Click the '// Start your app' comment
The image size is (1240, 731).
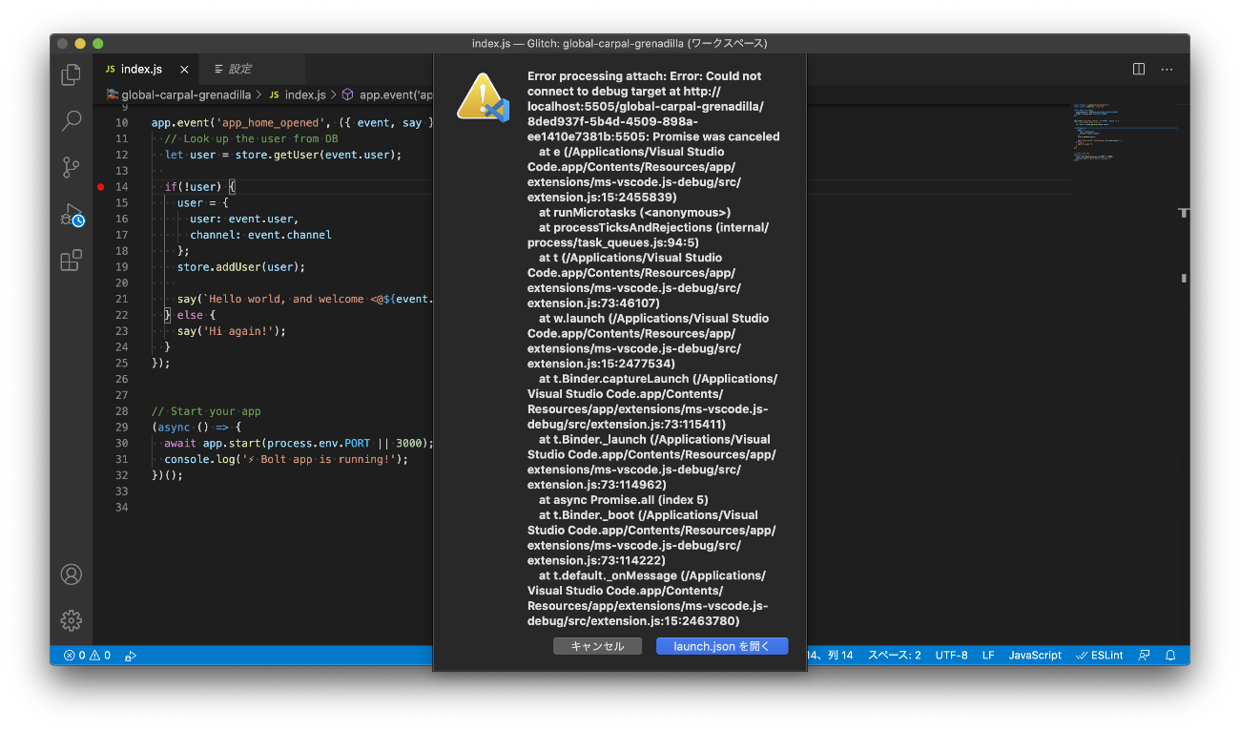pos(206,411)
